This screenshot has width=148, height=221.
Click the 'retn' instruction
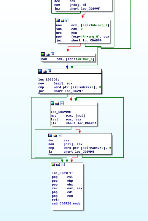[x=56, y=200]
